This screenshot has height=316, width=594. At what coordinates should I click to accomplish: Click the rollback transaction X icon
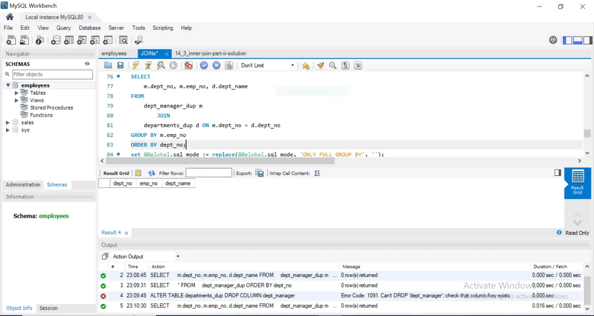[216, 65]
